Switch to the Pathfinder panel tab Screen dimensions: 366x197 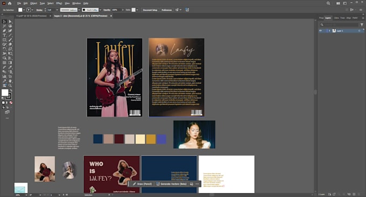tap(355, 18)
